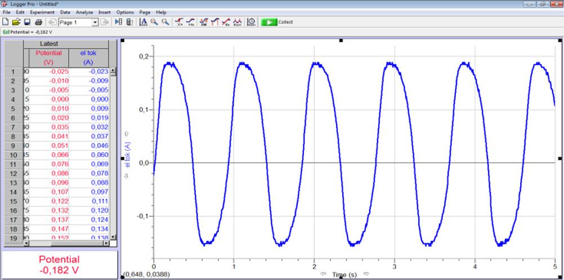Click the Data Browser toolbar icon
This screenshot has height=280, width=564.
point(118,22)
